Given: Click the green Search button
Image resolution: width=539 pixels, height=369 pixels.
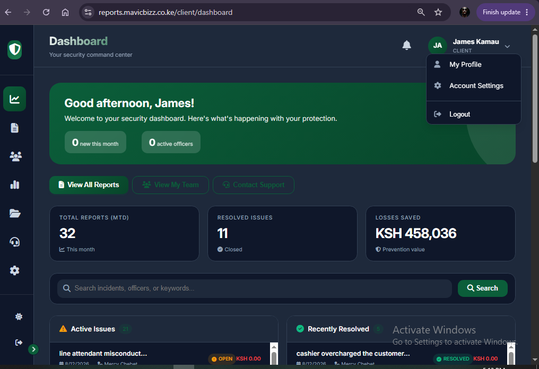Looking at the screenshot, I should tap(482, 288).
